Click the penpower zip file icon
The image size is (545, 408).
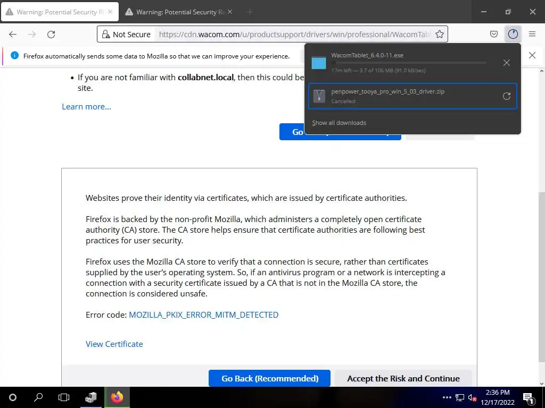coord(319,96)
